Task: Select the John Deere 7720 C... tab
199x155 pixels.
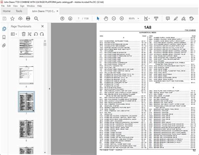Action: tap(43, 11)
